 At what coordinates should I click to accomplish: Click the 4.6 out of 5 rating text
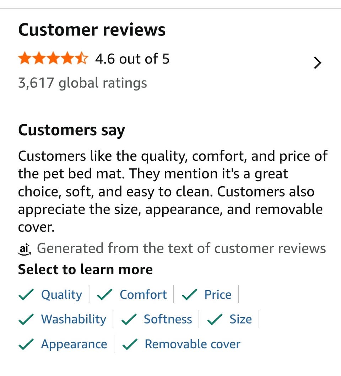click(132, 59)
